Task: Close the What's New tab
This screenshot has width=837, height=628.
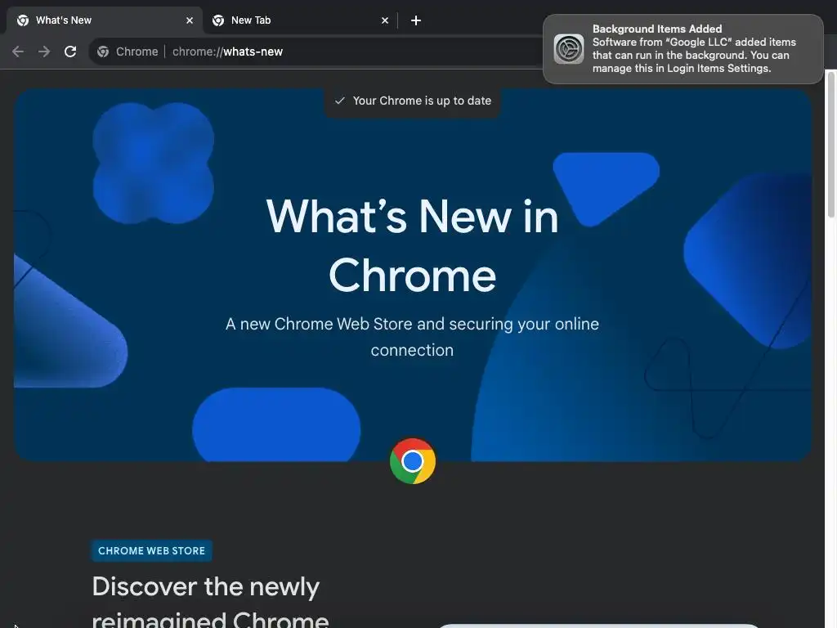Action: pyautogui.click(x=190, y=20)
